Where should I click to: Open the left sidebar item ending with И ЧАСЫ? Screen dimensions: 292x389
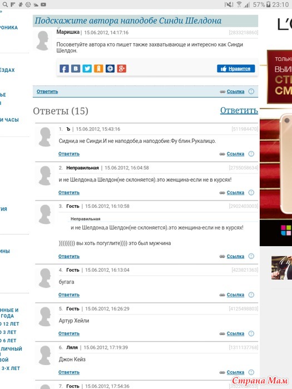9,120
